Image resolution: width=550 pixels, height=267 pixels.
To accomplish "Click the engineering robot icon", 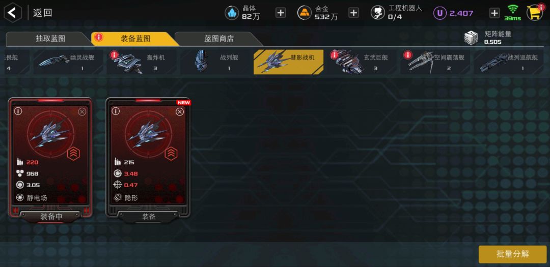I will pyautogui.click(x=377, y=13).
